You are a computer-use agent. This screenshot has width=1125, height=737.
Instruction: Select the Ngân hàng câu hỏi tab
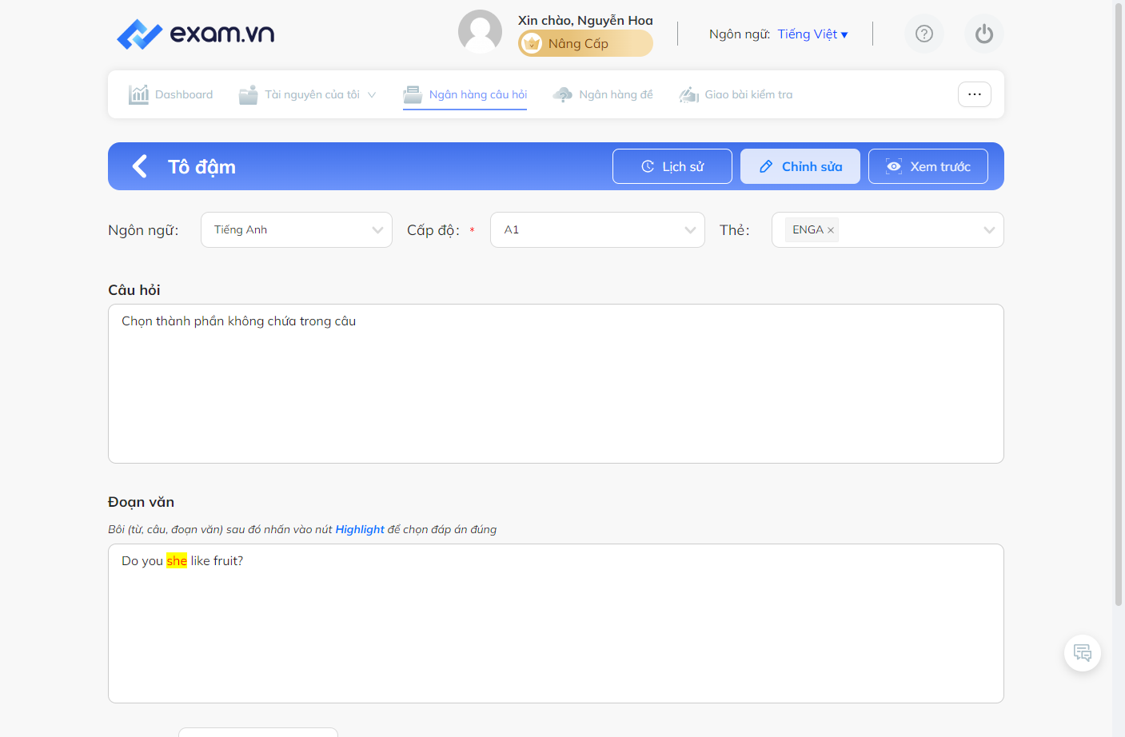(465, 94)
